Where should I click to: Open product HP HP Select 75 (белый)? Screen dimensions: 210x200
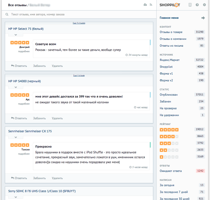(26, 29)
